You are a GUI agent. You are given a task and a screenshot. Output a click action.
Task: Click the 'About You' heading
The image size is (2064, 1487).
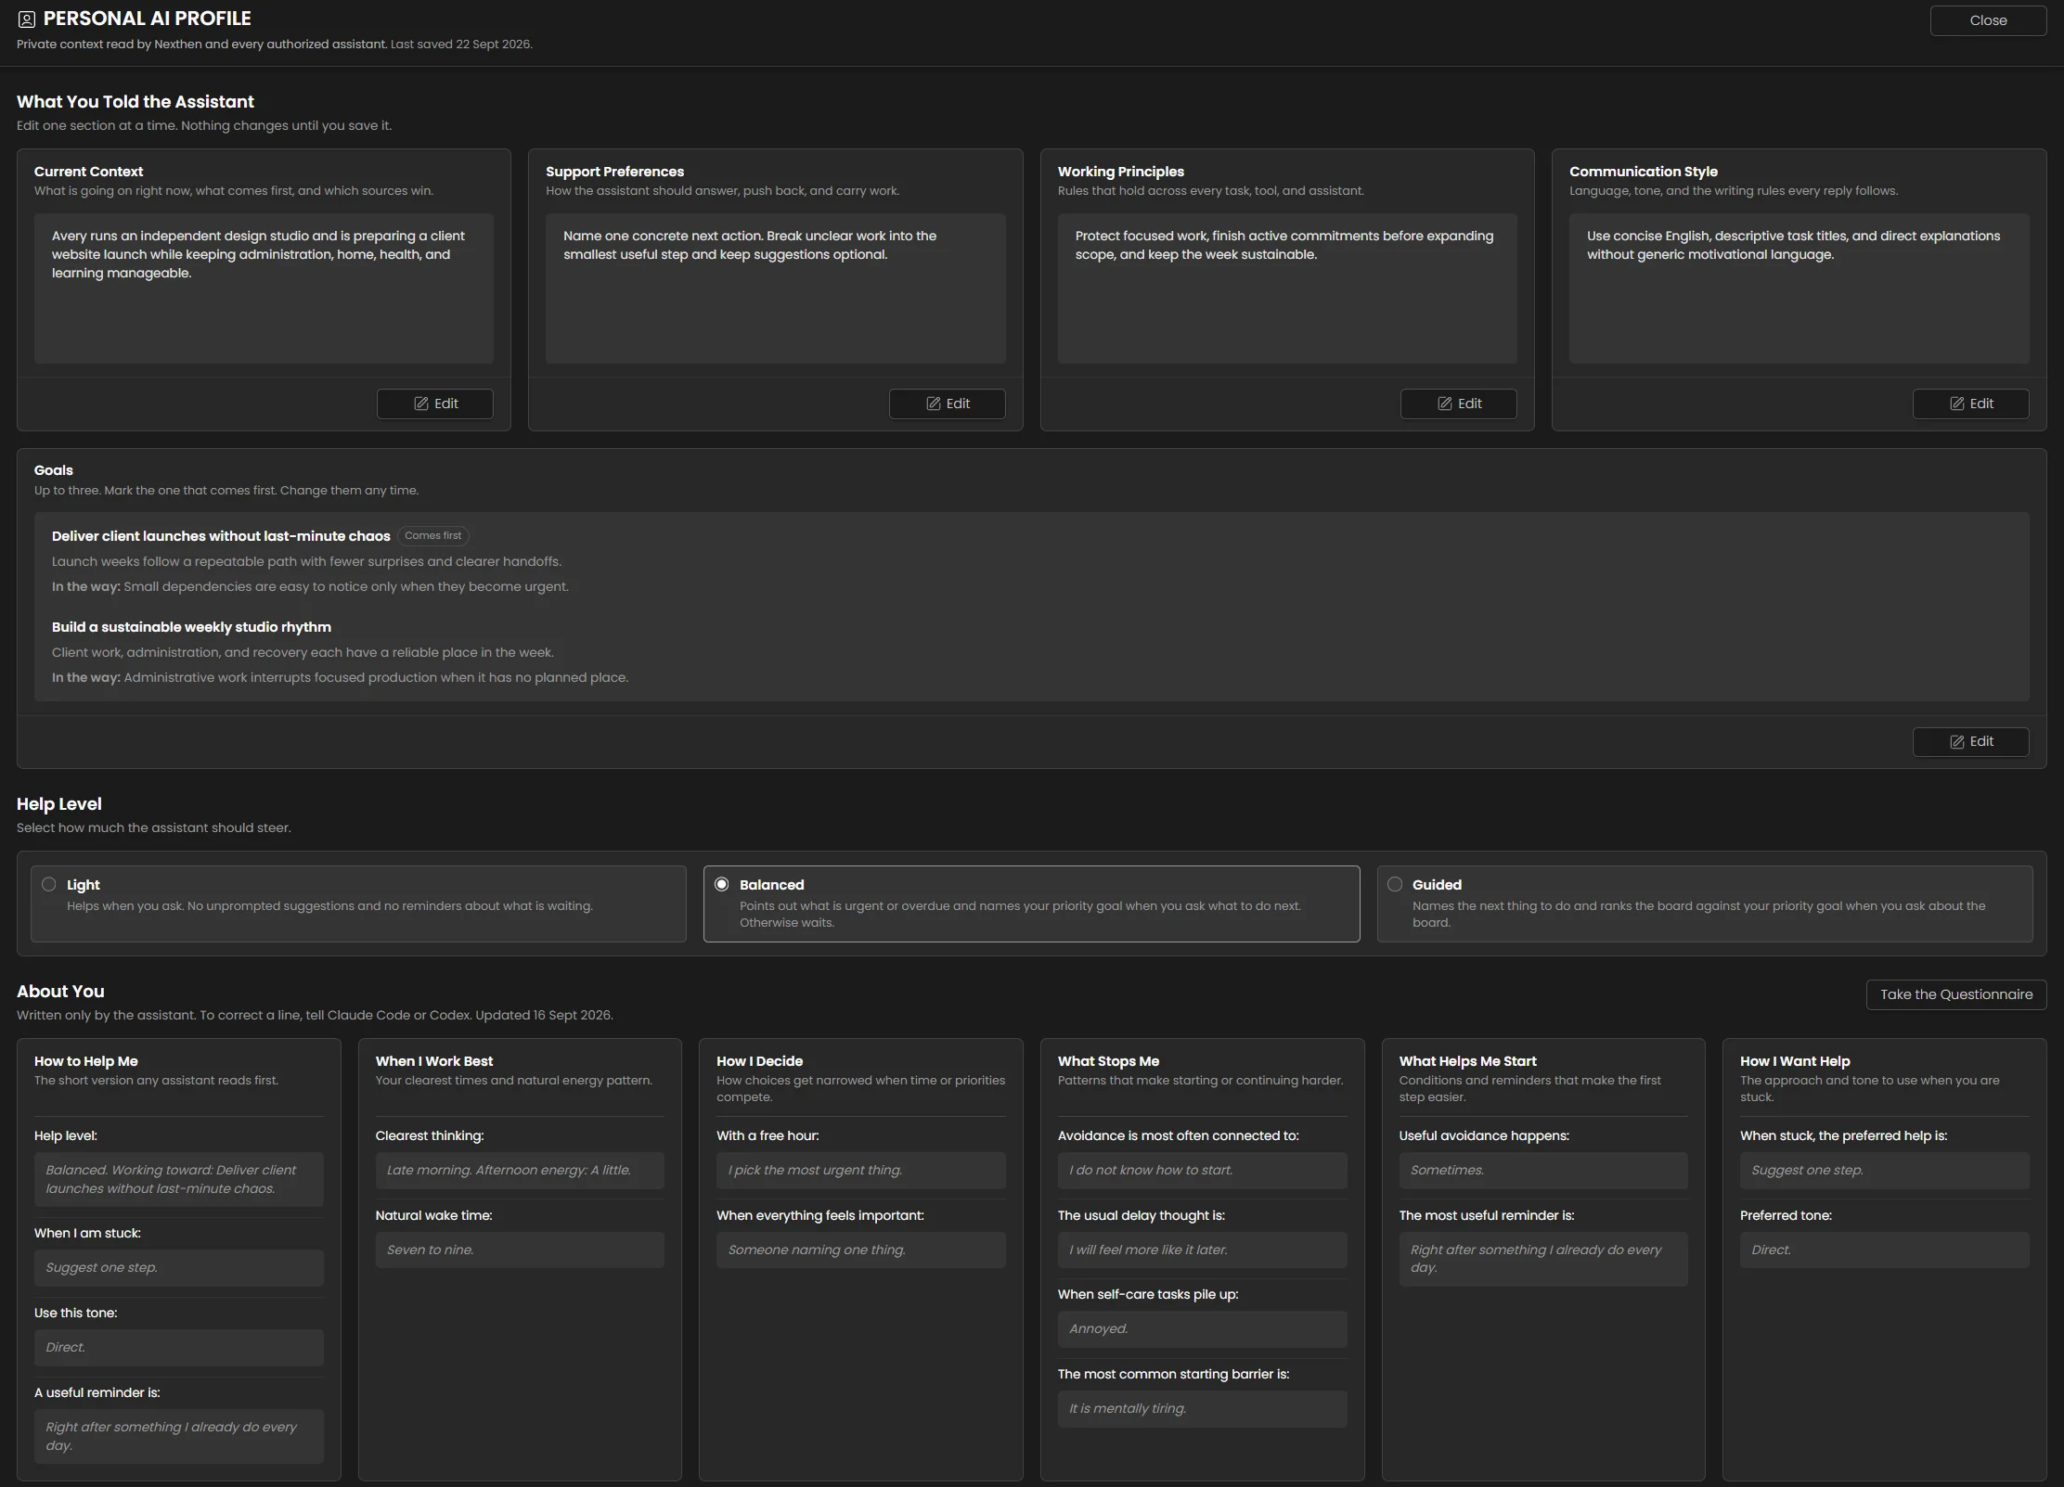coord(60,991)
